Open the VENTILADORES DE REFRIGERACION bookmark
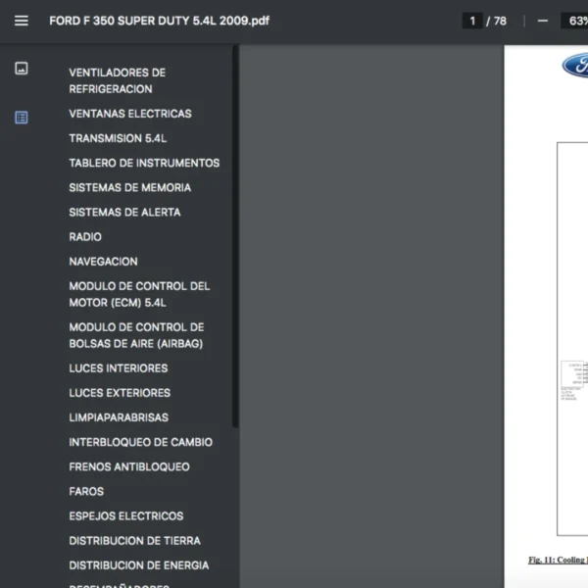Image resolution: width=588 pixels, height=588 pixels. 117,80
